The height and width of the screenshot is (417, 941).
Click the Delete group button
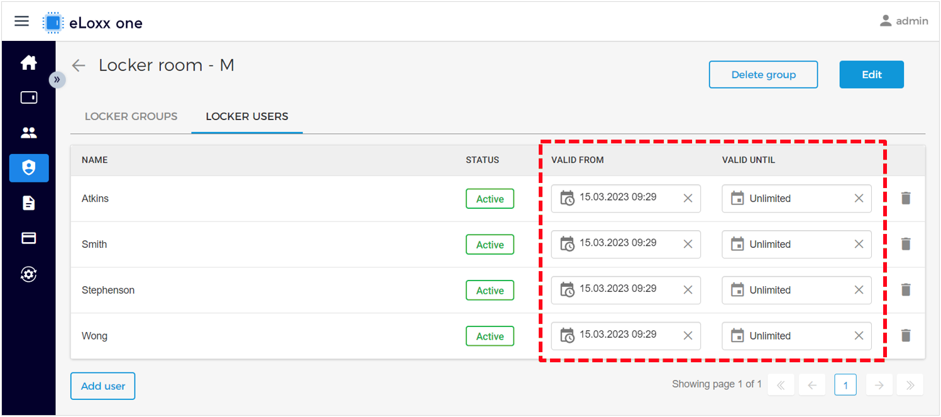coord(763,74)
